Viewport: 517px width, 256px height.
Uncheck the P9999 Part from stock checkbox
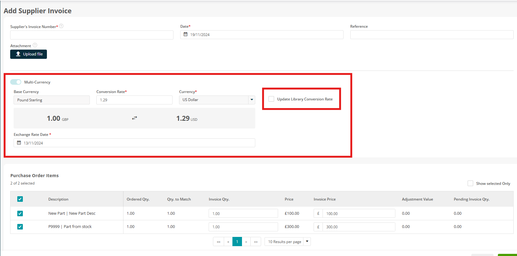coord(20,227)
